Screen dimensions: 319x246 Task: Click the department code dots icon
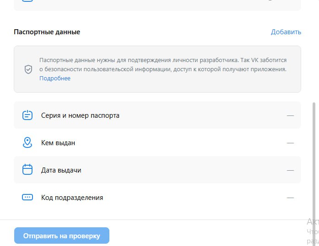pos(27,198)
